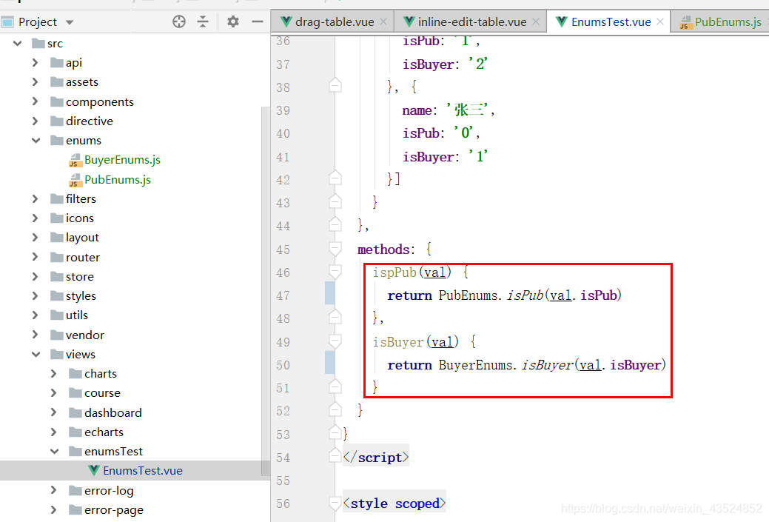This screenshot has width=769, height=522.
Task: Select the router folder label
Action: click(x=82, y=258)
